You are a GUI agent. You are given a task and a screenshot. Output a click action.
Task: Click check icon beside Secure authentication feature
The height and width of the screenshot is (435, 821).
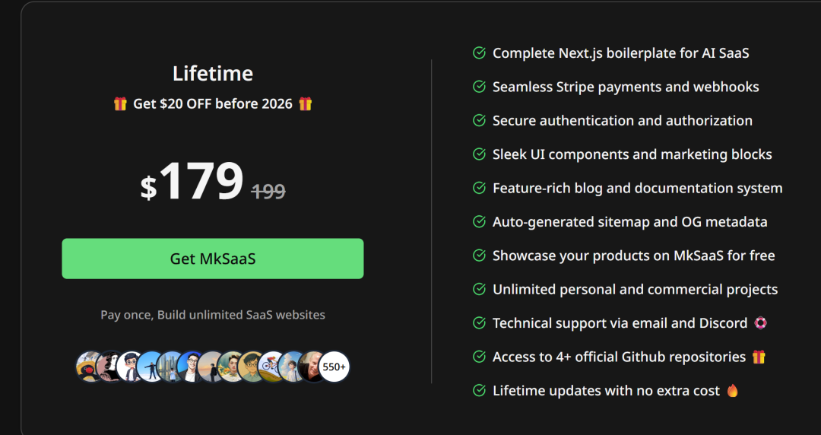pyautogui.click(x=479, y=120)
